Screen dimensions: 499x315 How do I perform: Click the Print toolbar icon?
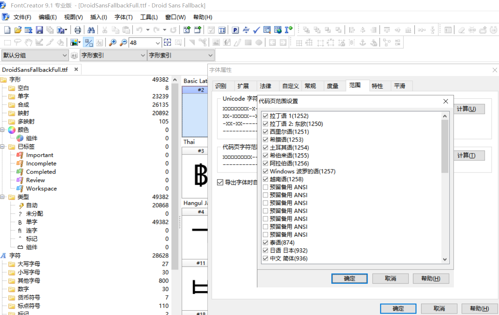click(x=78, y=30)
